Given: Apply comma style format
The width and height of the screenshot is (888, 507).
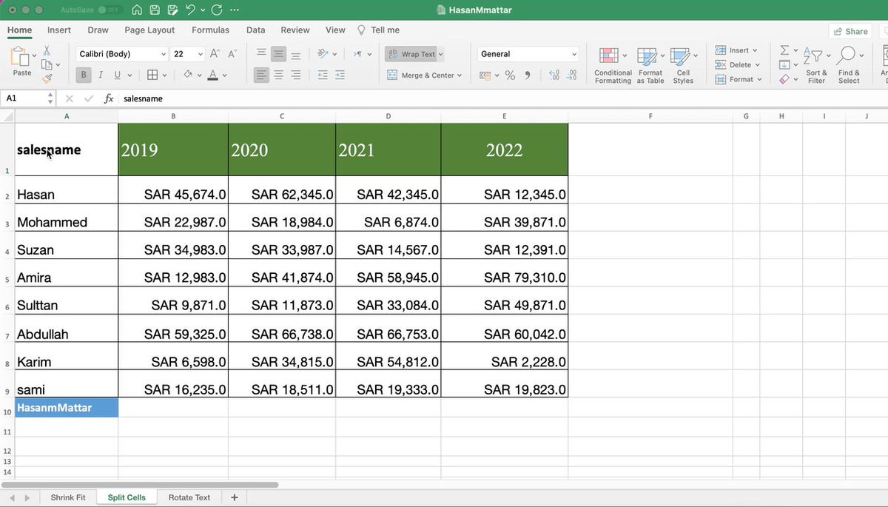Looking at the screenshot, I should click(x=528, y=75).
